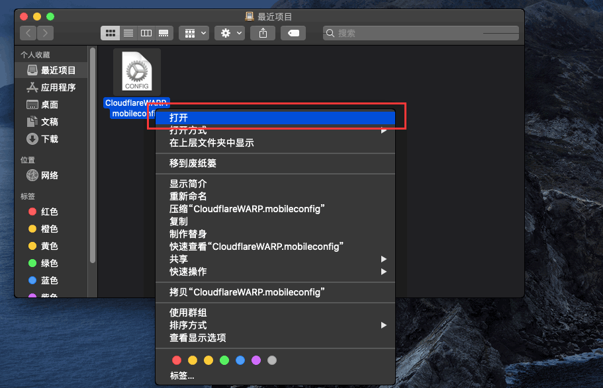The image size is (603, 388).
Task: Switch to icon view in toolbar
Action: [x=111, y=32]
